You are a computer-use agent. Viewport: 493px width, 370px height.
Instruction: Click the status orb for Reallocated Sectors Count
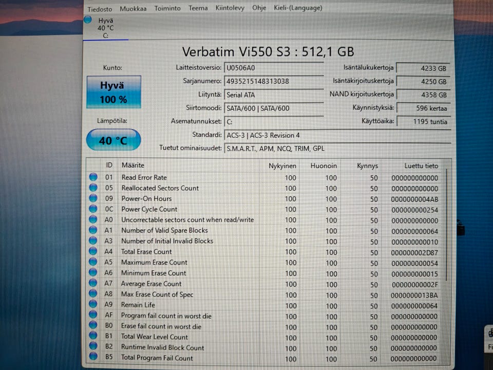pyautogui.click(x=93, y=188)
